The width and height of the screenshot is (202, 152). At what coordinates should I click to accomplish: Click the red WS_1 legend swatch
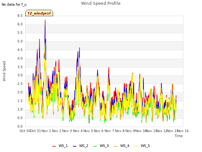click(x=54, y=146)
